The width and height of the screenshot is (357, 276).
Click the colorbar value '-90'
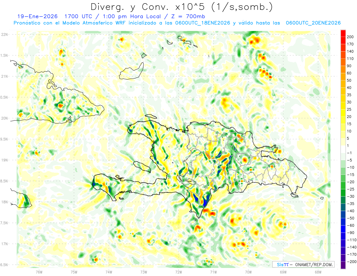click(x=351, y=233)
